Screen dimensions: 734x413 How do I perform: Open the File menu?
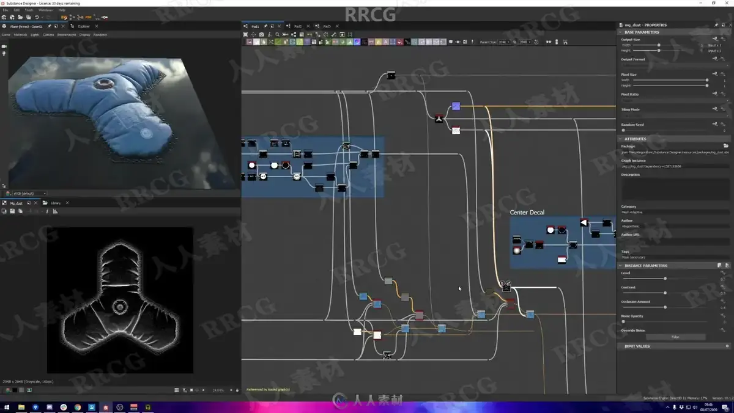pos(6,10)
